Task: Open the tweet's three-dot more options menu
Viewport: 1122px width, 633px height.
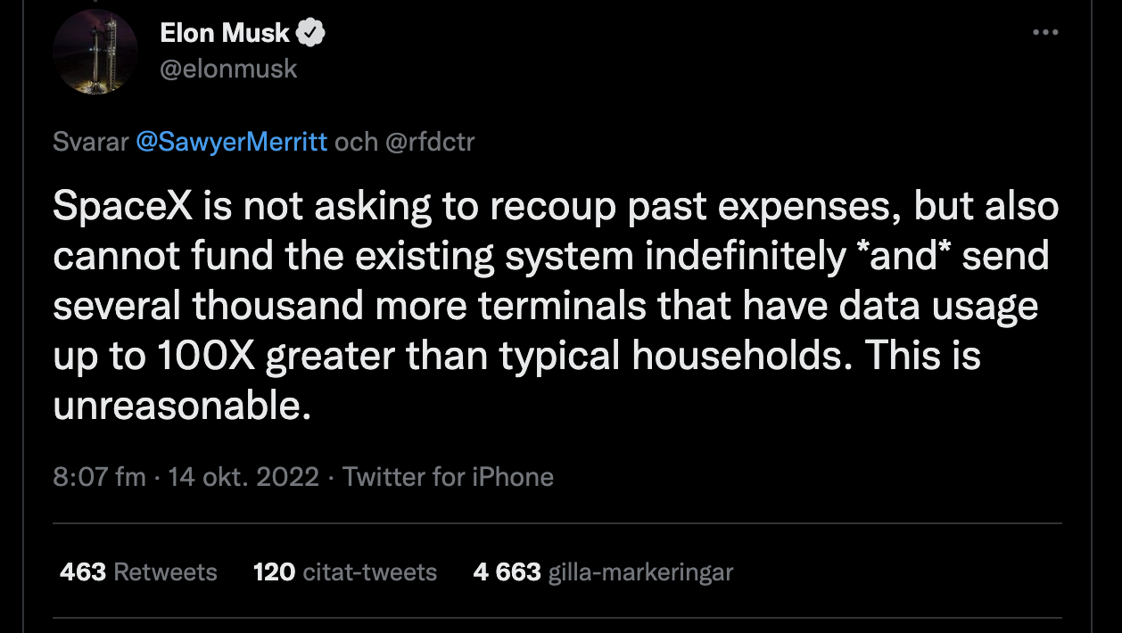Action: [x=1044, y=33]
